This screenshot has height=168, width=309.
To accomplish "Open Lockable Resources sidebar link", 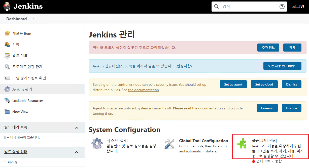I will tap(28, 101).
